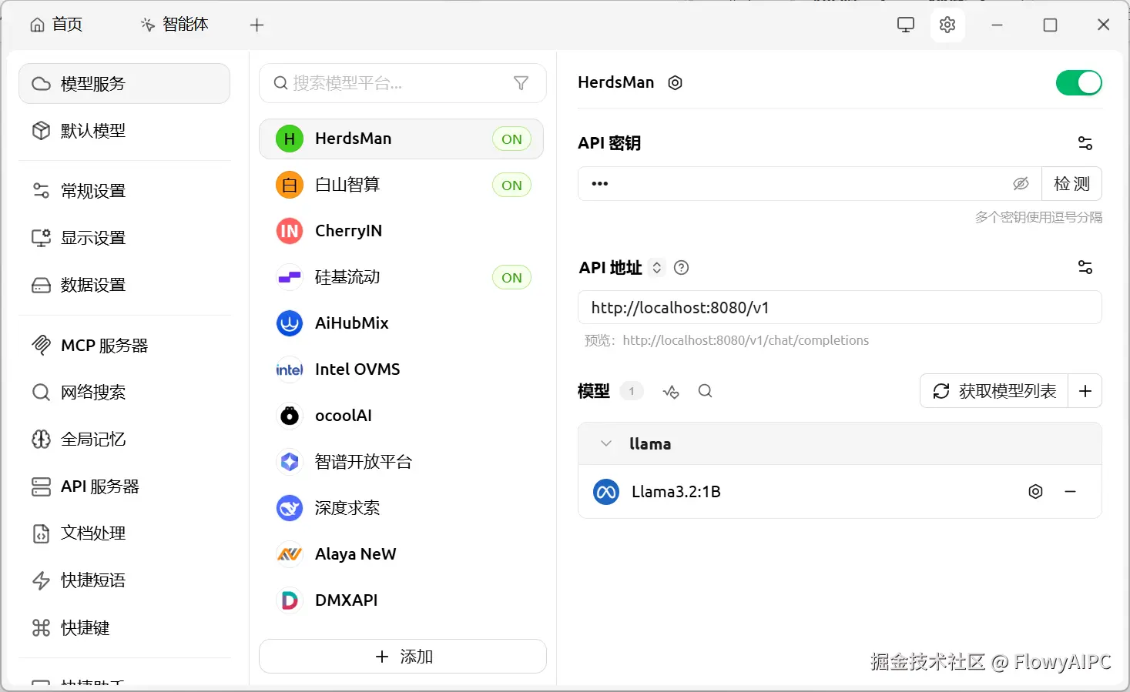Open 模型服务 settings section
The height and width of the screenshot is (692, 1130).
[x=124, y=83]
